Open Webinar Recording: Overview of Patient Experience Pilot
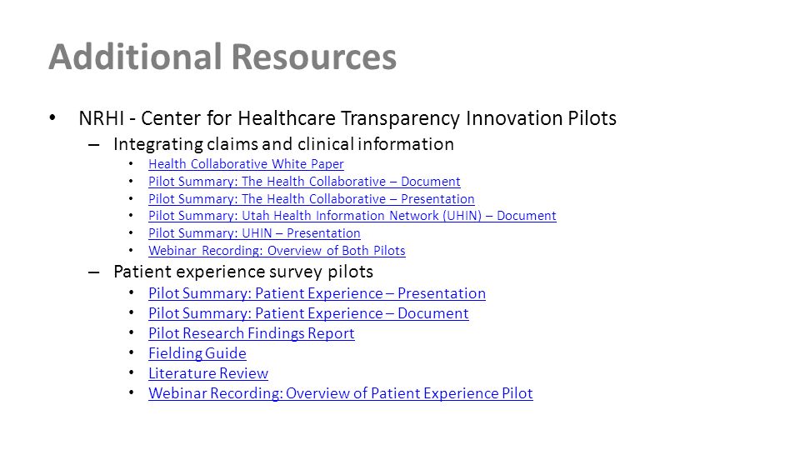The height and width of the screenshot is (450, 800). coord(340,392)
